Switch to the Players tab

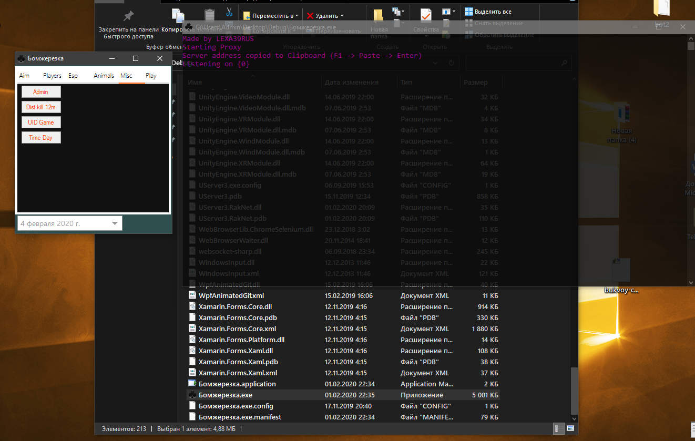click(53, 76)
